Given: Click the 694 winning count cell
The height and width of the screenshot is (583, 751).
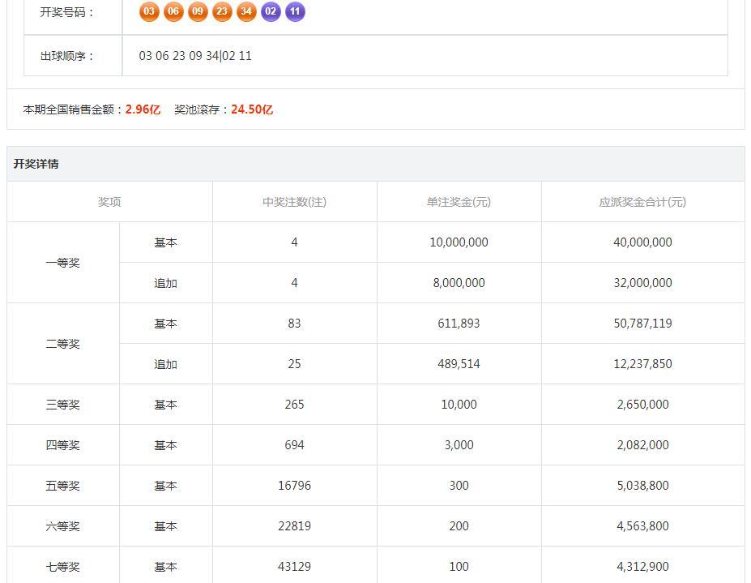Looking at the screenshot, I should click(x=295, y=445).
